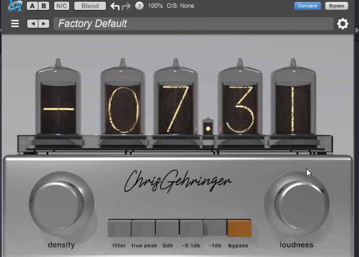Screen dimensions: 359x257
Task: Click the nixie tube showing minus sign
Action: point(58,97)
